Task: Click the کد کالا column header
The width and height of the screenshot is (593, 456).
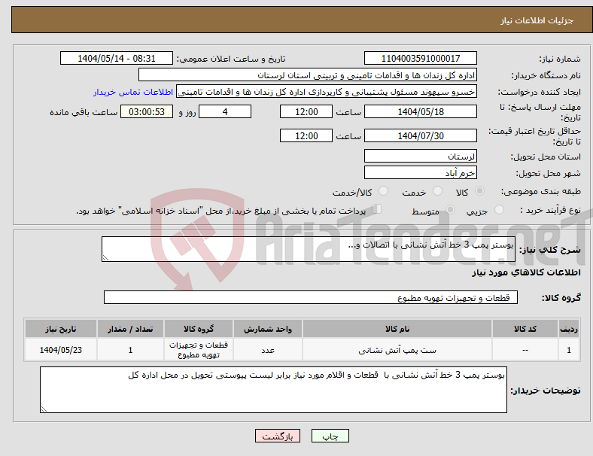Action: pos(525,329)
